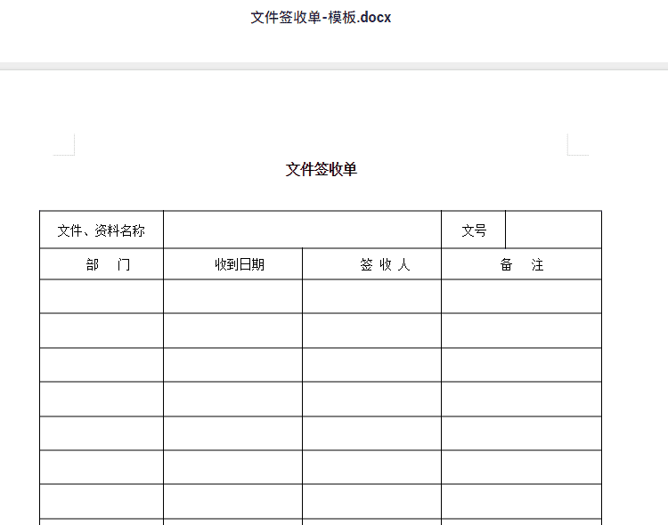The height and width of the screenshot is (525, 668).
Task: Click first blank cell under 收到日期
Action: 233,296
